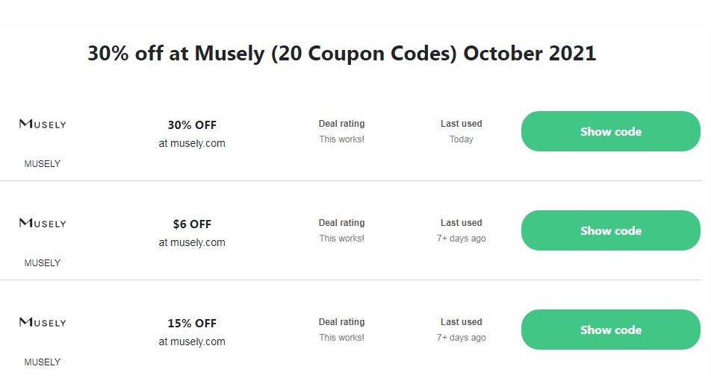711x378 pixels.
Task: Reveal the $6 OFF coupon code
Action: click(610, 230)
